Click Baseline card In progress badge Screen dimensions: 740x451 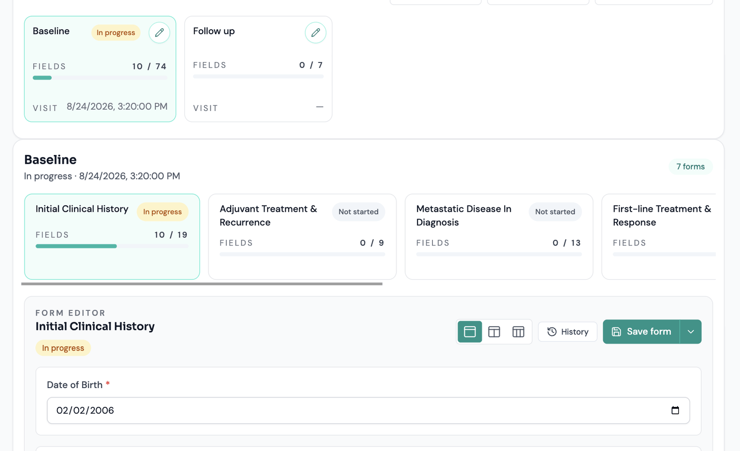[116, 33]
